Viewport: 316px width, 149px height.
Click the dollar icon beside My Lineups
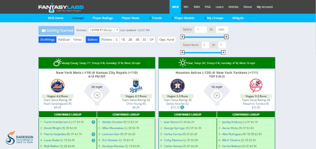[205, 18]
